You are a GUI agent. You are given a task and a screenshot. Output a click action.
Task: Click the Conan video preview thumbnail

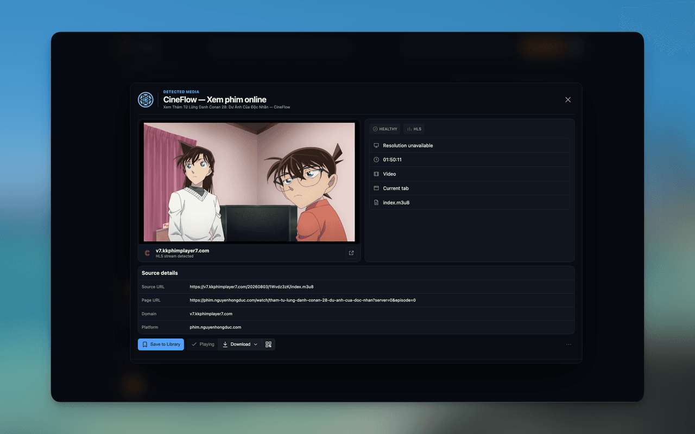tap(249, 182)
